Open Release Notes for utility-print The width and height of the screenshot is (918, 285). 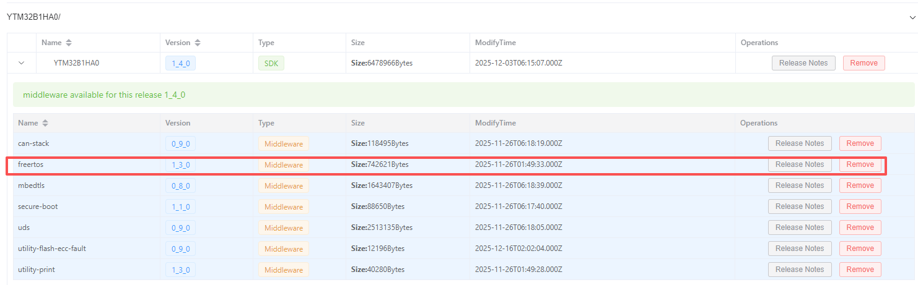799,270
